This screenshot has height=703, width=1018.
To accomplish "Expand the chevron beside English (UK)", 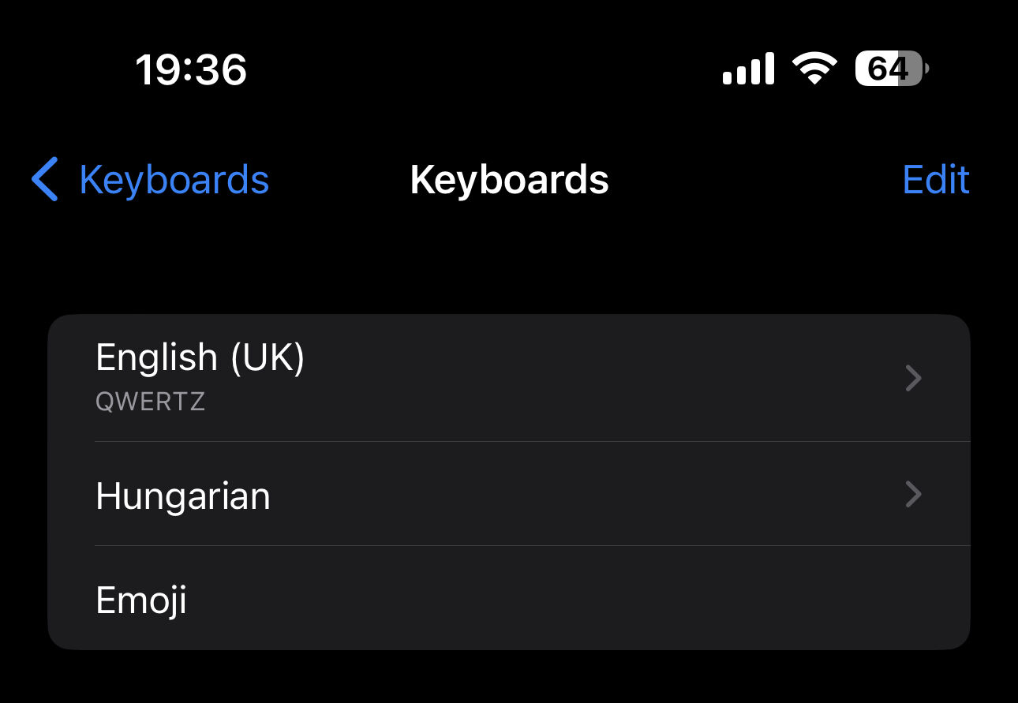I will point(913,378).
